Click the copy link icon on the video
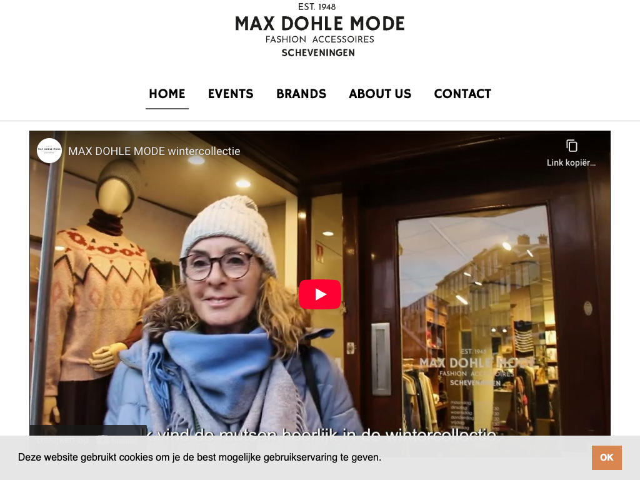This screenshot has width=640, height=480. coord(571,146)
